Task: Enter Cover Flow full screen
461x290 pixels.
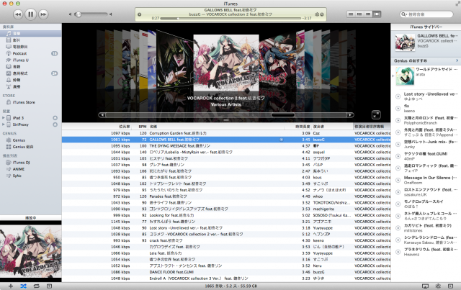Action: pos(376,115)
